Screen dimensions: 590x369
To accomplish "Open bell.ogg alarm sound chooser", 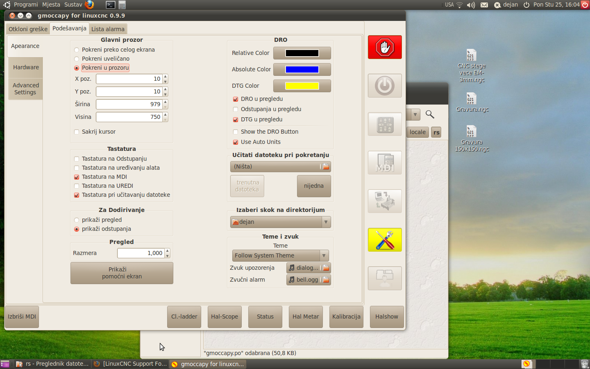I will [309, 280].
